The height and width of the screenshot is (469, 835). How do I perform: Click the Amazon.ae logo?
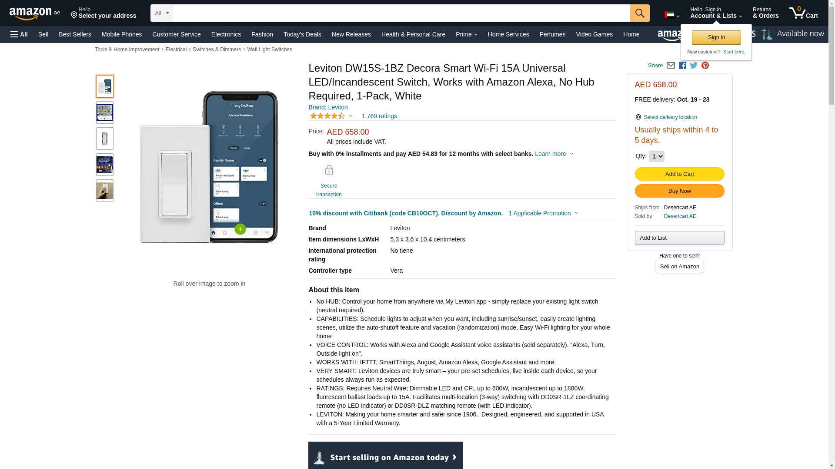(35, 13)
